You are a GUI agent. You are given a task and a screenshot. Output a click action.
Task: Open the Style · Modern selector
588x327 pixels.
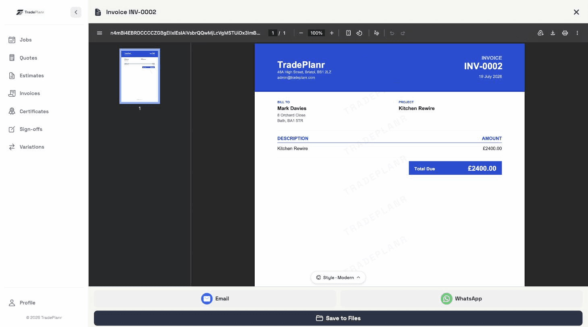(338, 277)
